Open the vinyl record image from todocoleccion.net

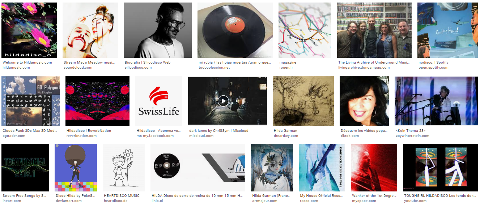click(x=235, y=30)
